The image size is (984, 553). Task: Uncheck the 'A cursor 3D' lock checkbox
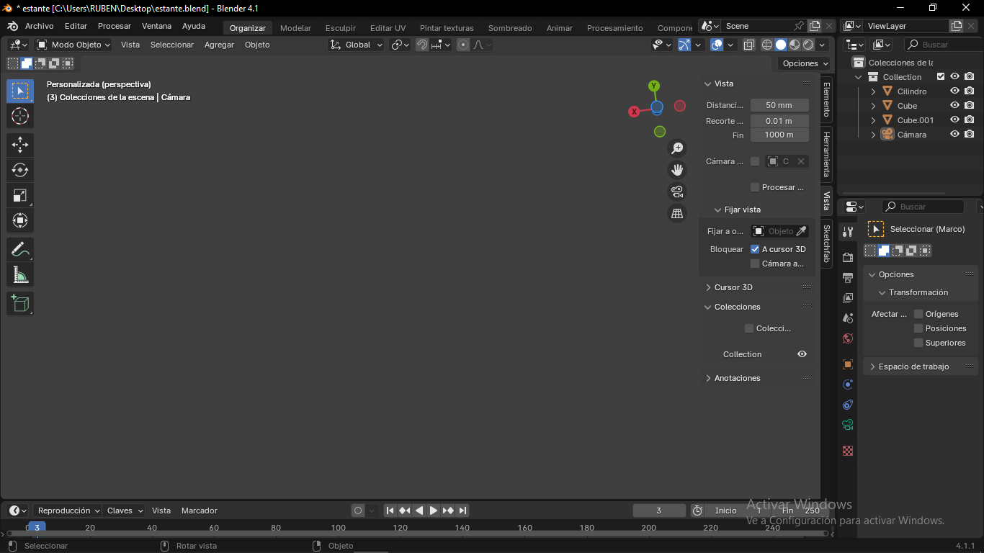[755, 249]
